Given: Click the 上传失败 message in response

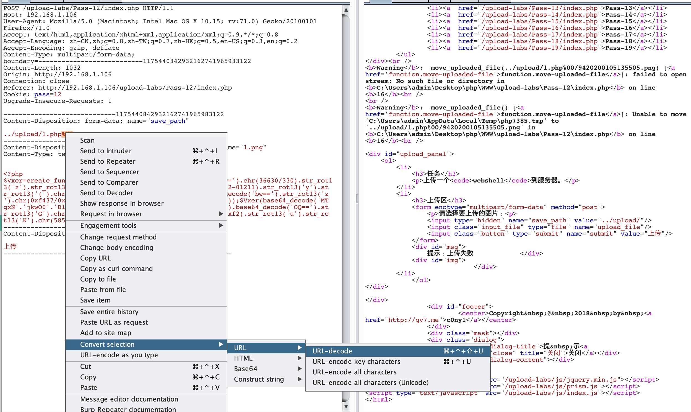Looking at the screenshot, I should (x=460, y=253).
